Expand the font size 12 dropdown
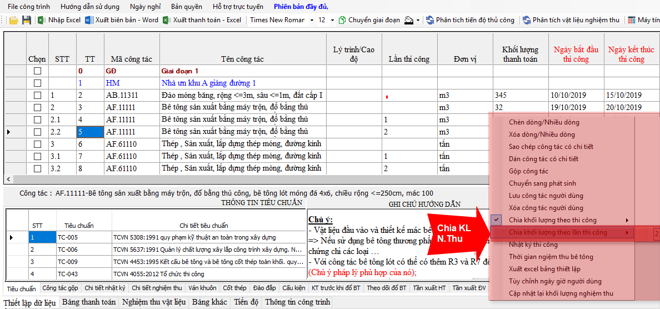660x309 pixels. (332, 20)
